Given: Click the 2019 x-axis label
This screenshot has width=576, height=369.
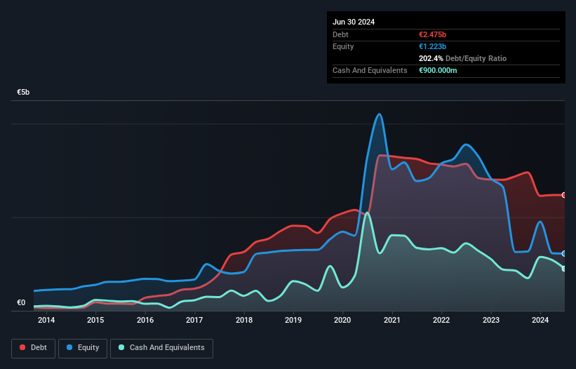Looking at the screenshot, I should (x=293, y=320).
